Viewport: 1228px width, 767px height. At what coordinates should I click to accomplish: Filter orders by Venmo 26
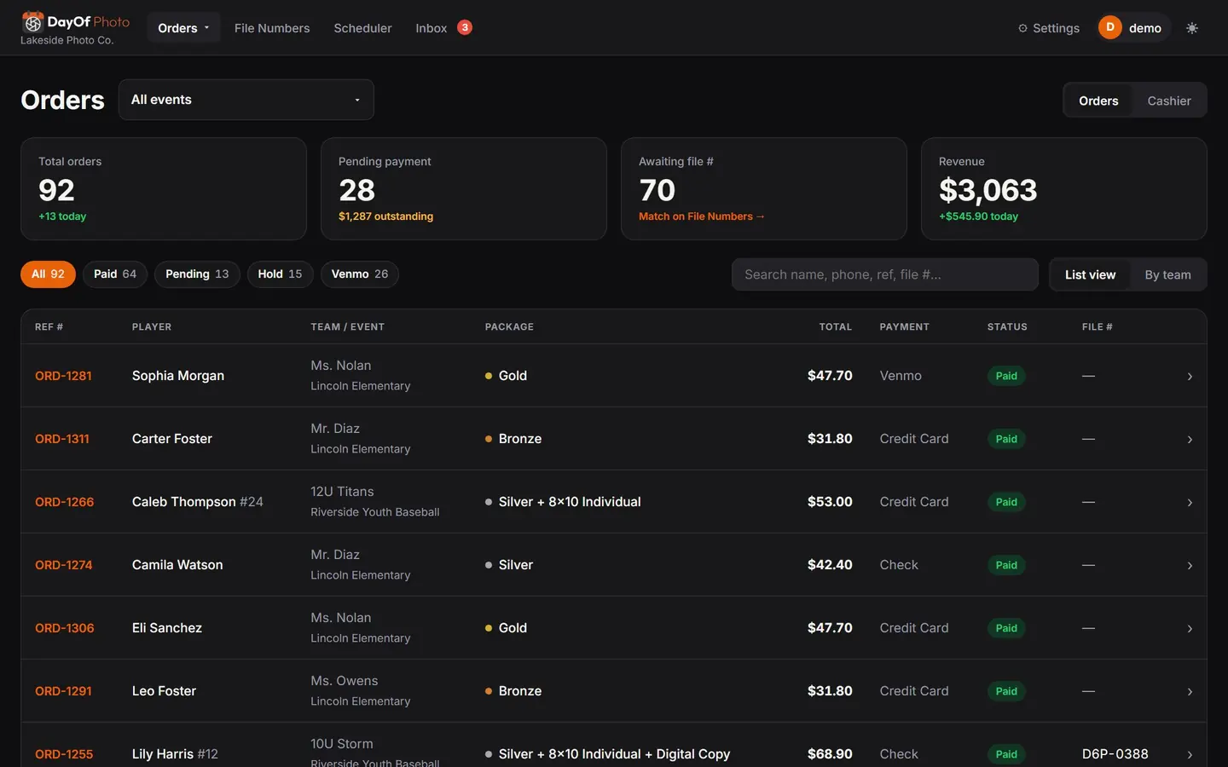coord(359,274)
